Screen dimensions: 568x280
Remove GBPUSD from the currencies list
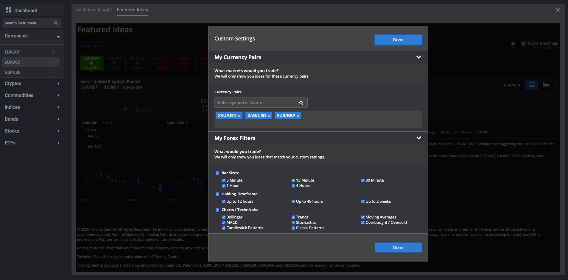(53, 72)
